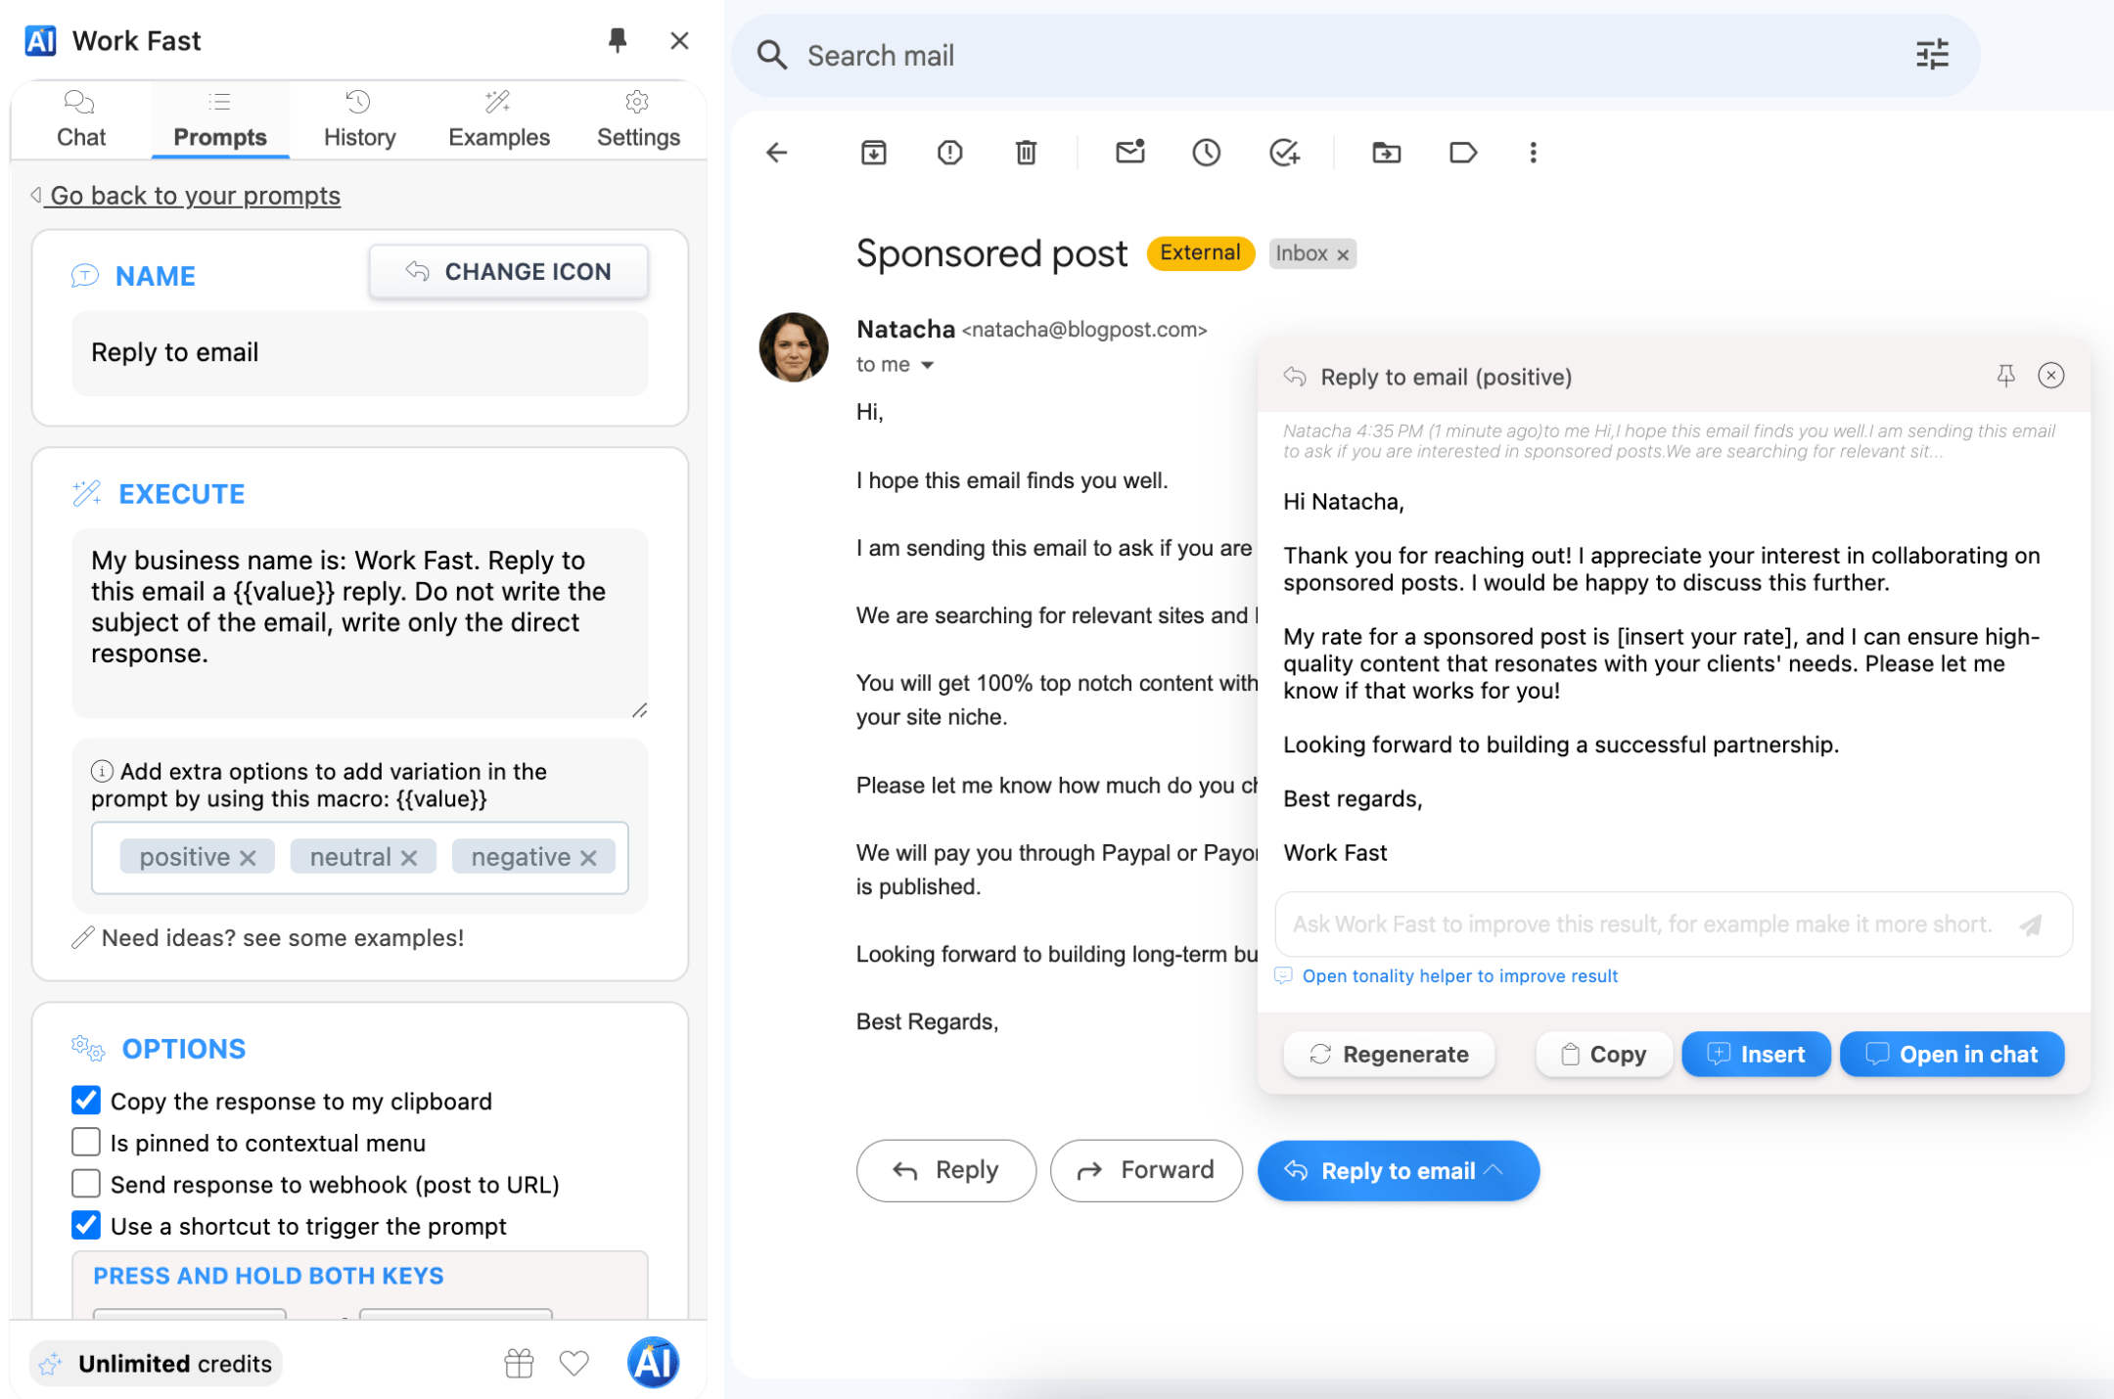Click the search magnifier icon
The height and width of the screenshot is (1399, 2114).
click(772, 56)
